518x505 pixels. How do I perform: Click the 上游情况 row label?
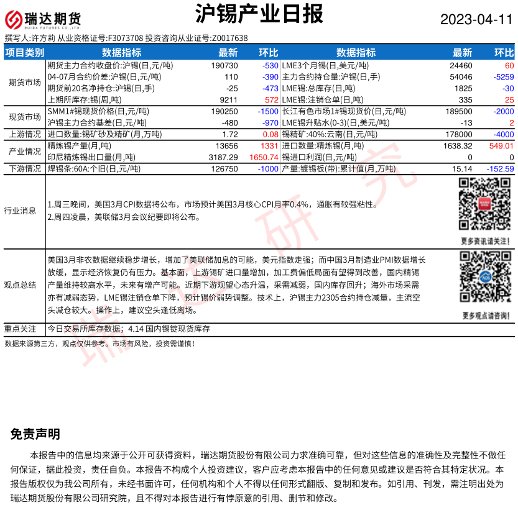click(25, 134)
